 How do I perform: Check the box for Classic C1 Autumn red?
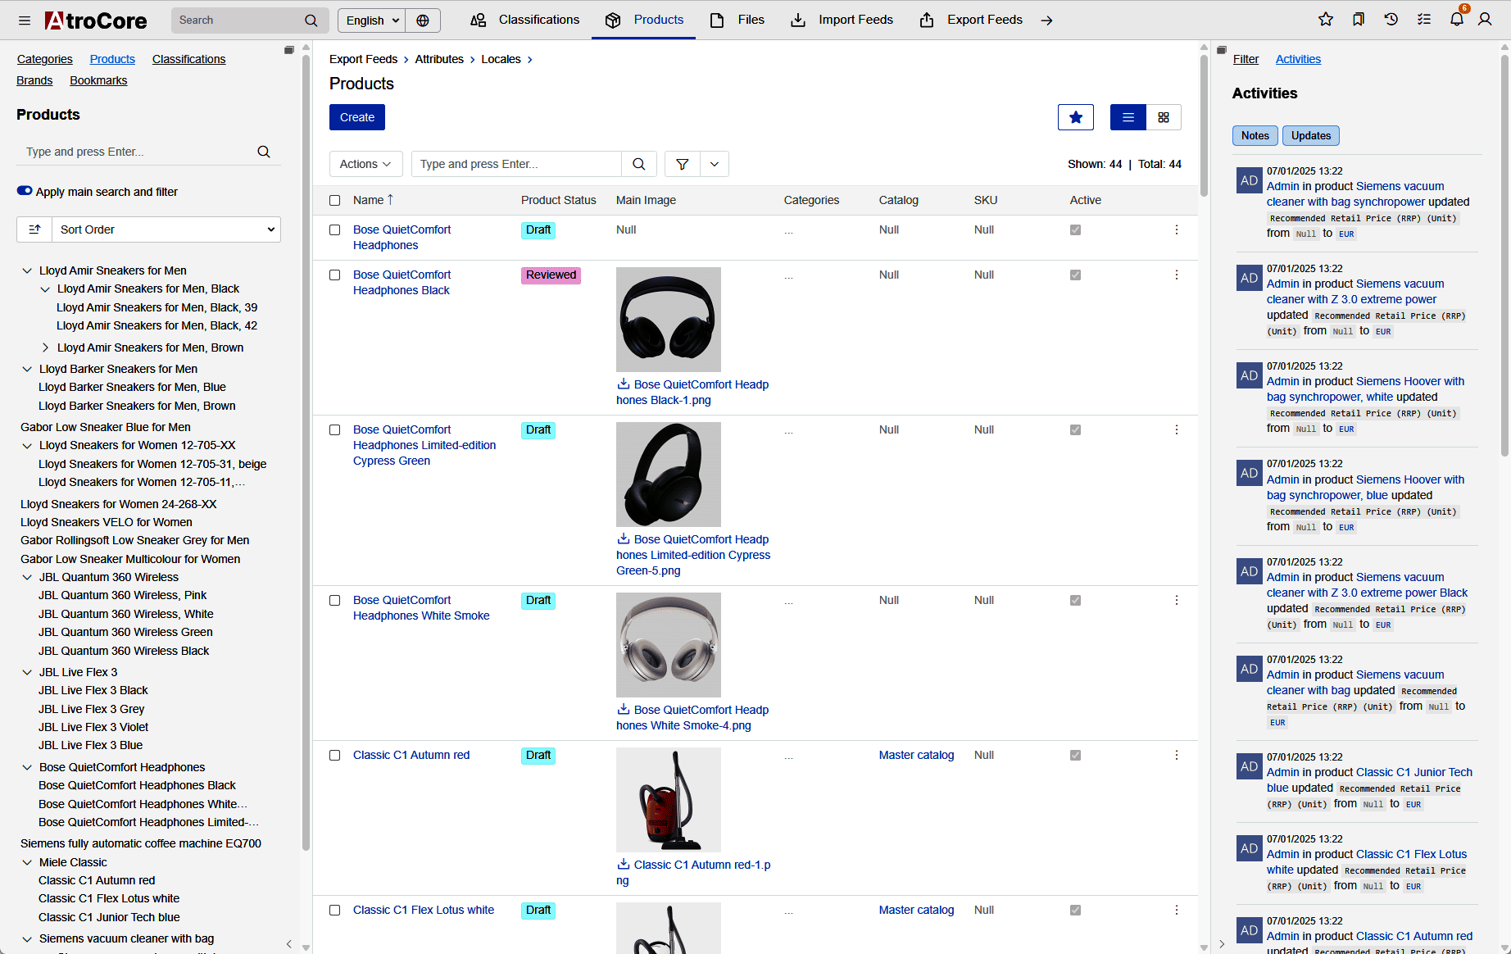[334, 756]
